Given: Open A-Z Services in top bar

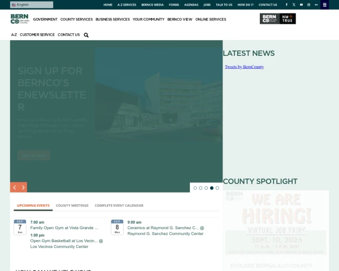Looking at the screenshot, I should pos(127,5).
